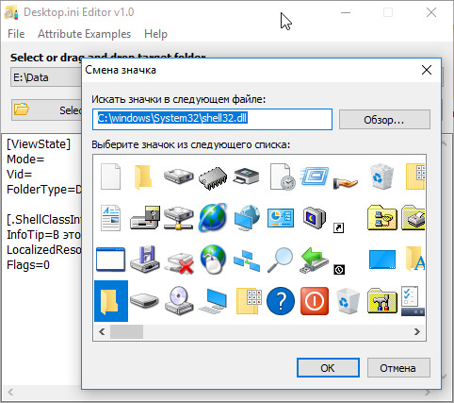Choose the recycle bin icon in bottom row
Image resolution: width=454 pixels, height=403 pixels.
[x=348, y=301]
